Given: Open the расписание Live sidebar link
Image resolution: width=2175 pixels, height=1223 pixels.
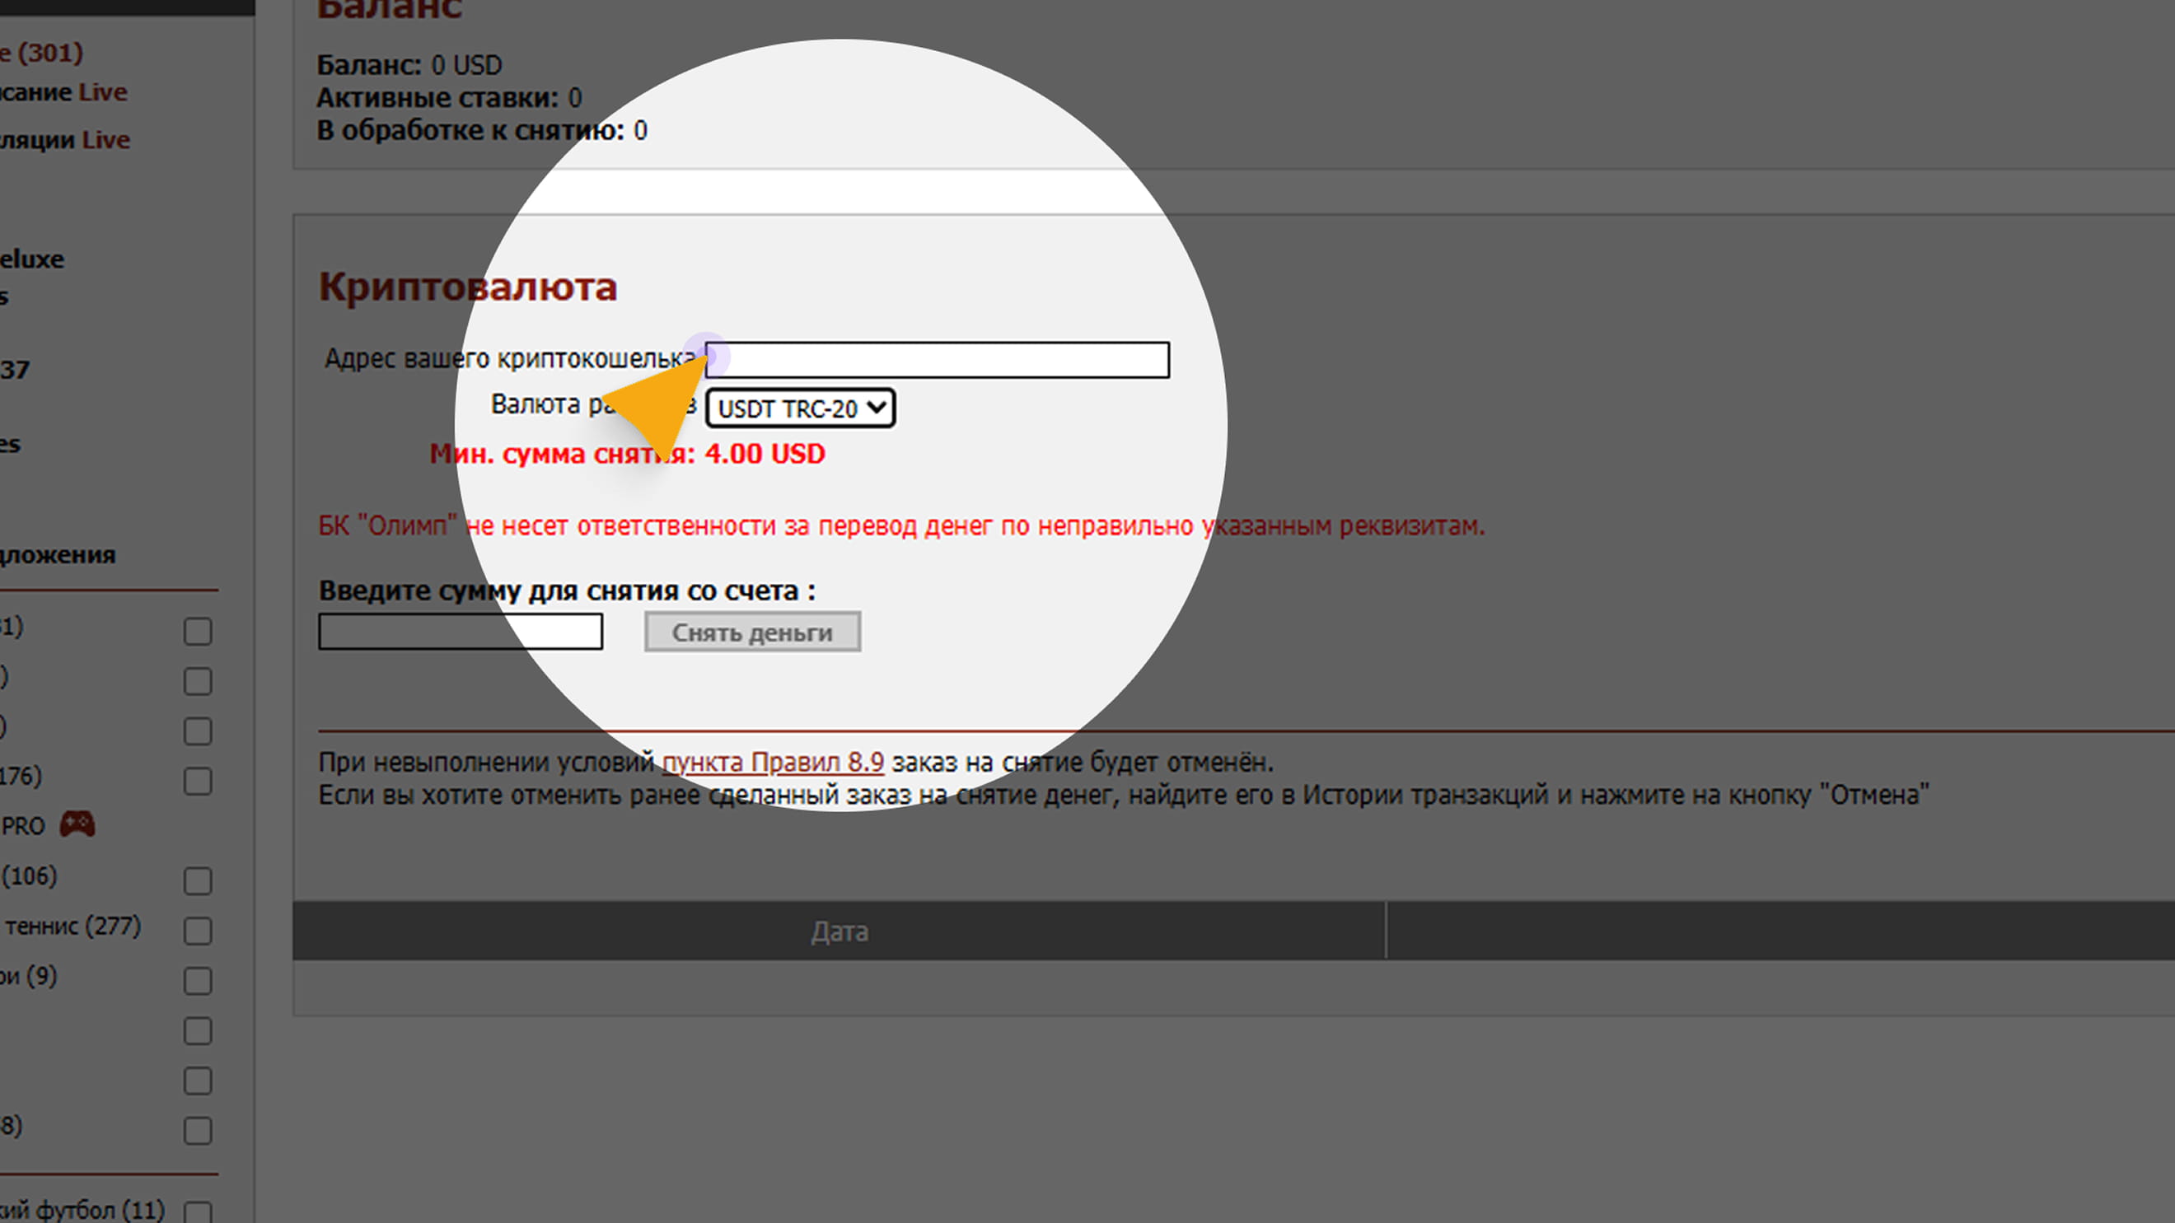Looking at the screenshot, I should [63, 92].
